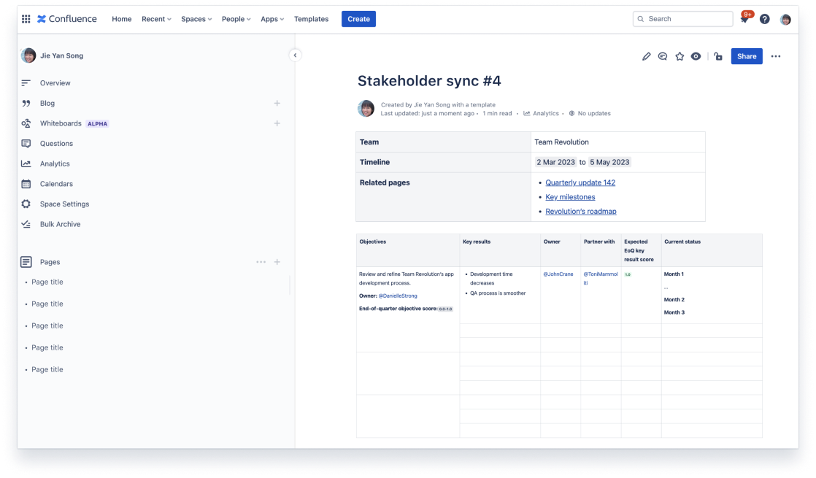Open the Spaces dropdown menu
This screenshot has height=478, width=816.
pyautogui.click(x=195, y=19)
